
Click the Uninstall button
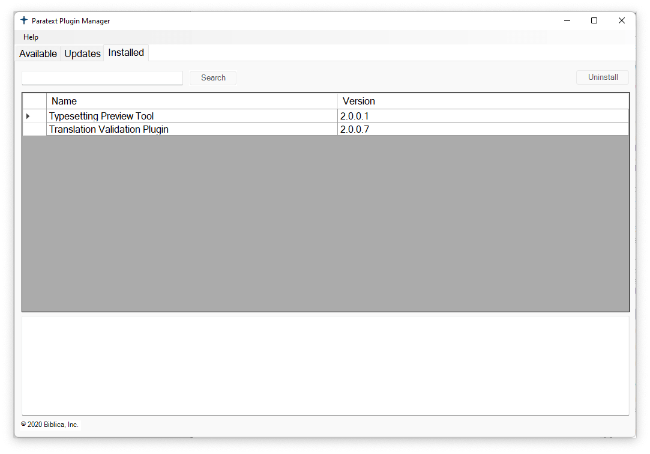click(x=603, y=77)
